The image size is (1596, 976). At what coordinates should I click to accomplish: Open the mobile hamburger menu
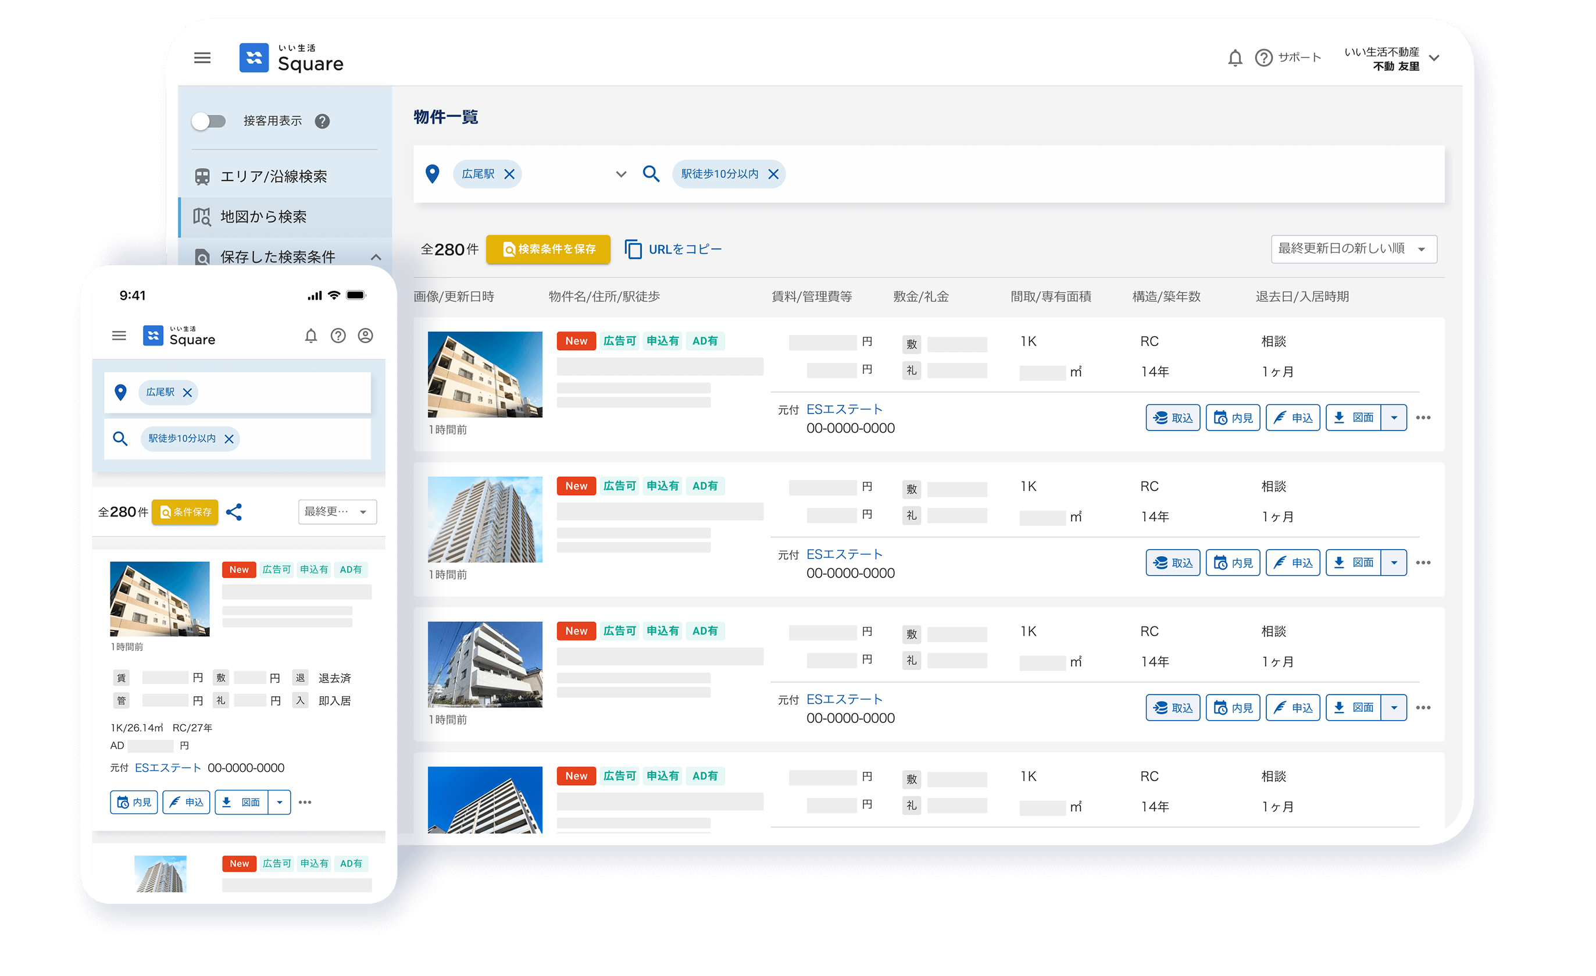(x=119, y=336)
